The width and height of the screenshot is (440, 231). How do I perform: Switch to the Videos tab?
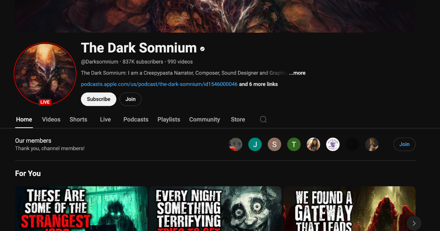[x=51, y=119]
